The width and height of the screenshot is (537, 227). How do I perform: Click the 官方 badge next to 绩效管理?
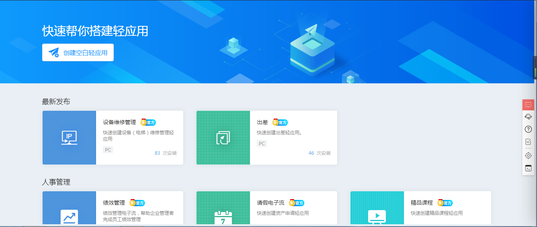137,203
